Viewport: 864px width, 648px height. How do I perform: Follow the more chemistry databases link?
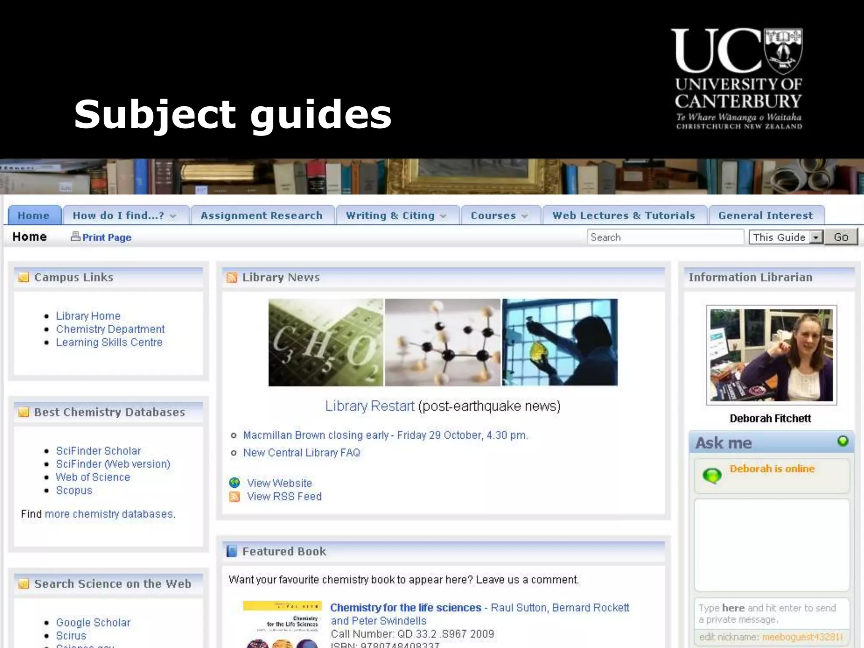pos(109,514)
